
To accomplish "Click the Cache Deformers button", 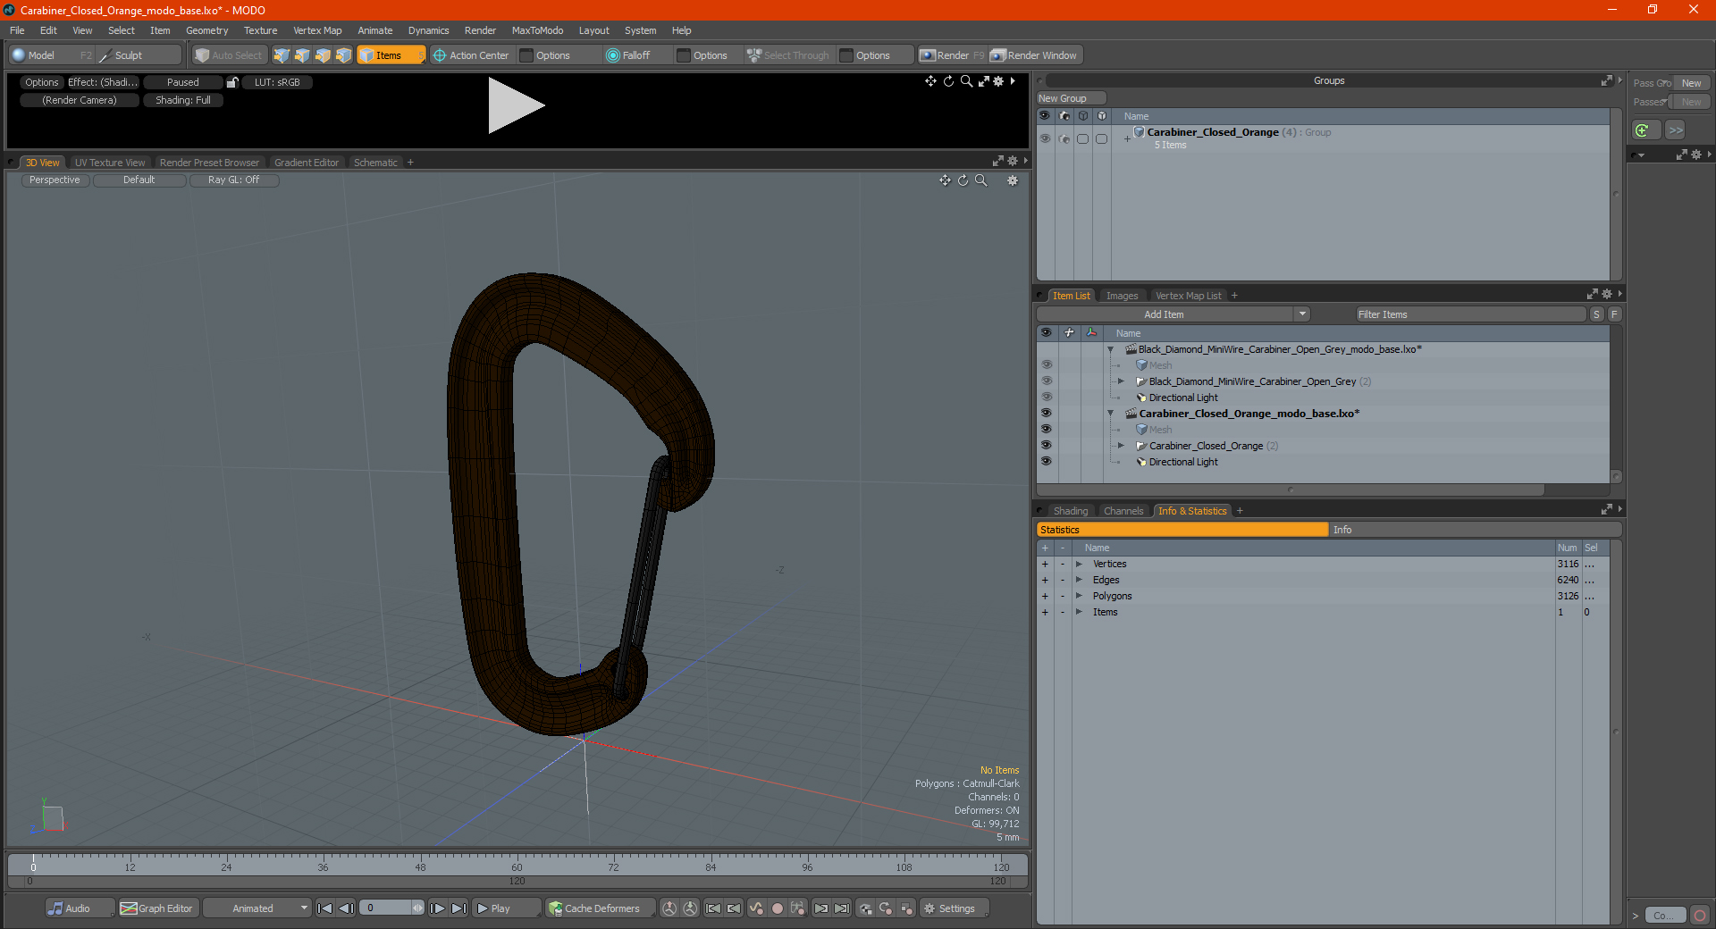I will coord(601,908).
